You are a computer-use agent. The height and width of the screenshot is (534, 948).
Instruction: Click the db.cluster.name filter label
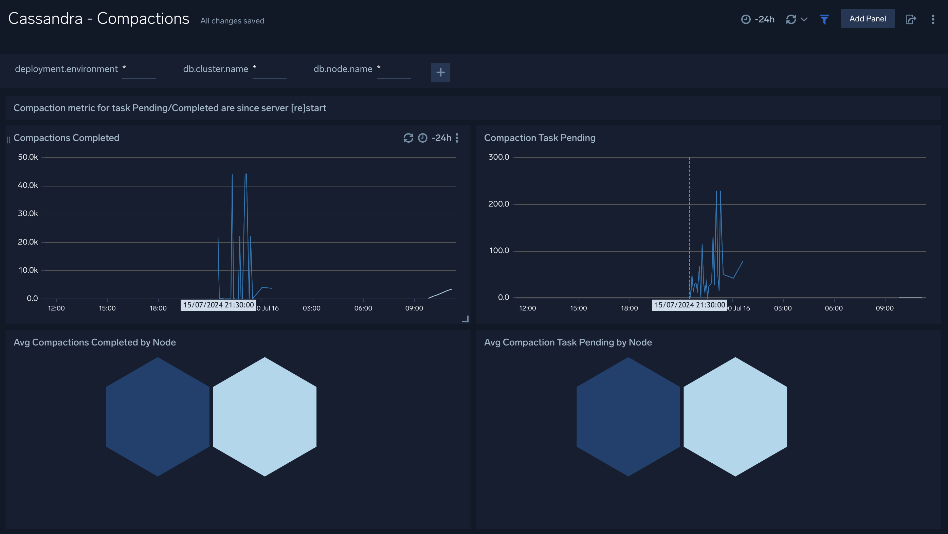click(x=216, y=69)
